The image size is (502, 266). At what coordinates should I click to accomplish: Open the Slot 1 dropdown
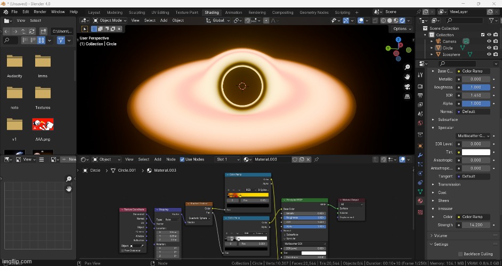(x=228, y=159)
